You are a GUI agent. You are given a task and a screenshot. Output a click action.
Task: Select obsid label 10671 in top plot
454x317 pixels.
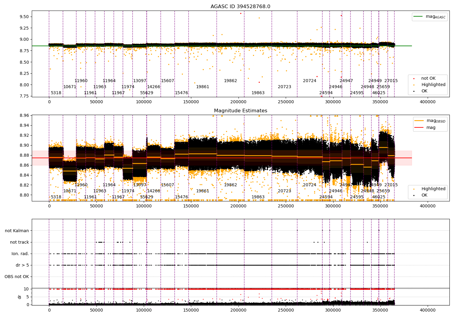tap(70, 87)
